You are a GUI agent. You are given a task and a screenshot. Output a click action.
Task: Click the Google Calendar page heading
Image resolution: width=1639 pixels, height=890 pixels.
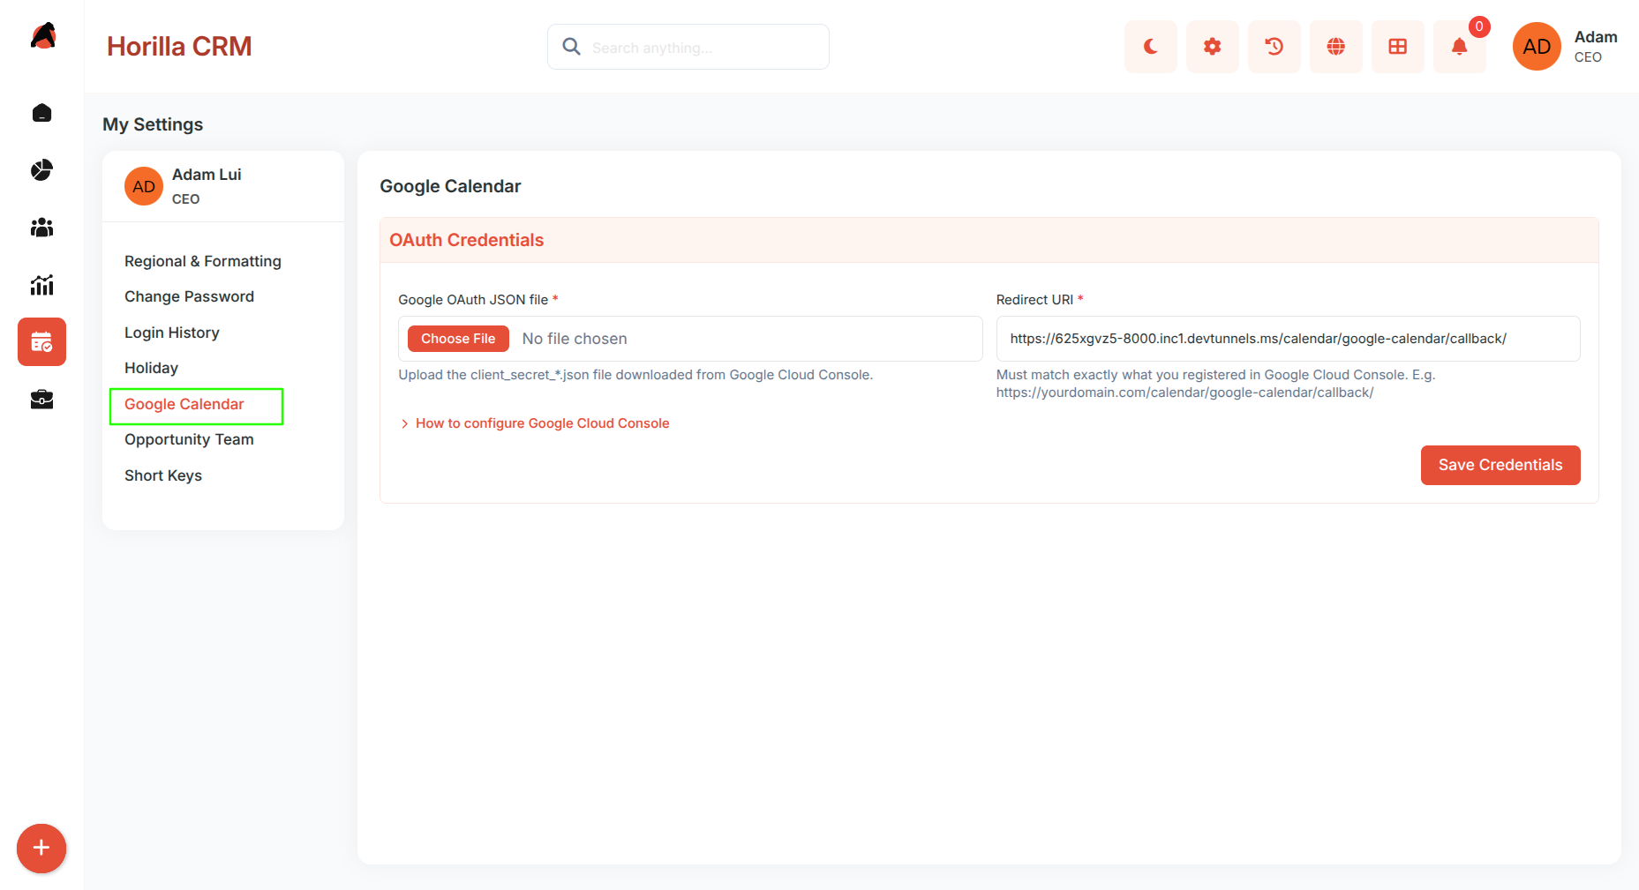[450, 186]
